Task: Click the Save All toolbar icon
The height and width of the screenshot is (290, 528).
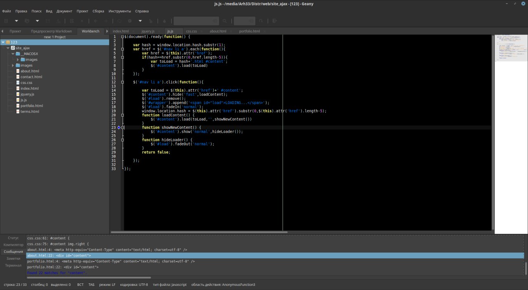Action: (58, 21)
